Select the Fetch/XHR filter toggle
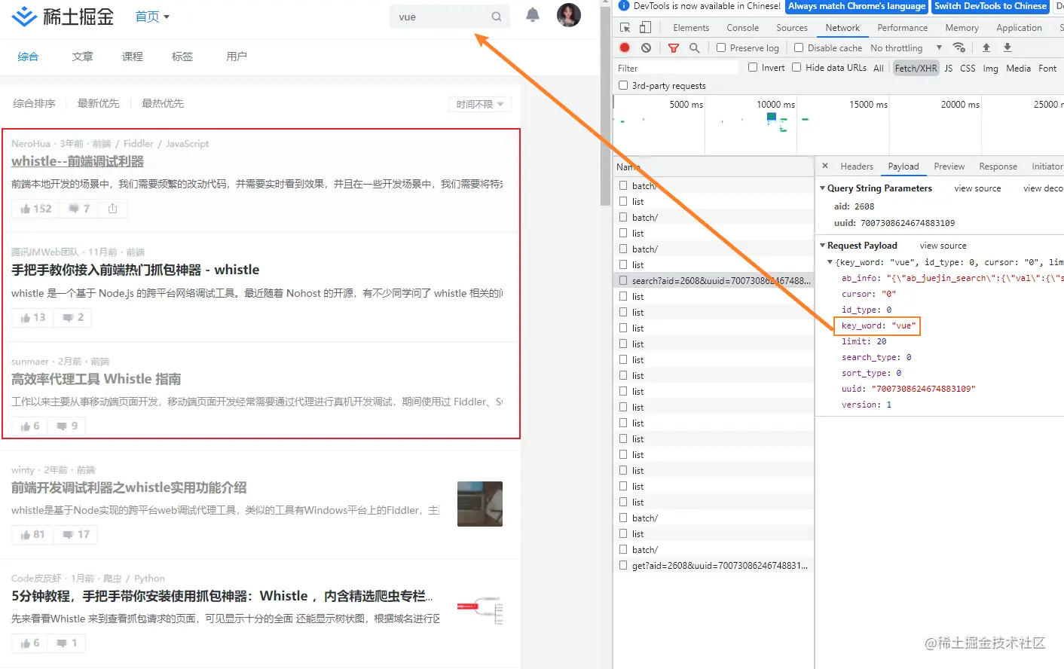This screenshot has width=1064, height=669. tap(916, 68)
